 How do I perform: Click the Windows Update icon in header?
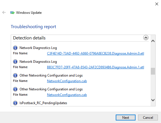click(12, 13)
